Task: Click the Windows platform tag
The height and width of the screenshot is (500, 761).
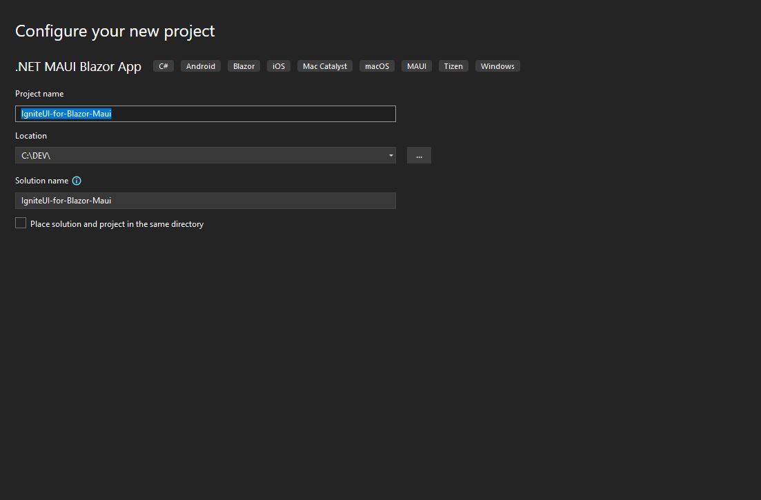Action: coord(497,66)
